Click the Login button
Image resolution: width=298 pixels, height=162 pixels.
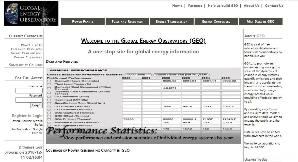(x=36, y=105)
